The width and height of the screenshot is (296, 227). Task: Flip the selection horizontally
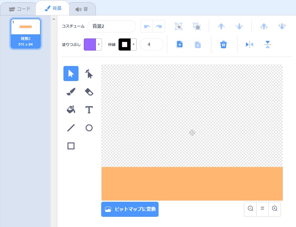point(250,44)
